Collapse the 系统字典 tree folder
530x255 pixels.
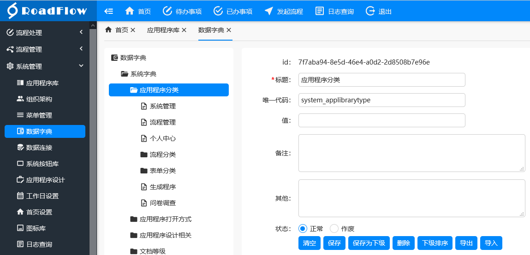tap(125, 74)
